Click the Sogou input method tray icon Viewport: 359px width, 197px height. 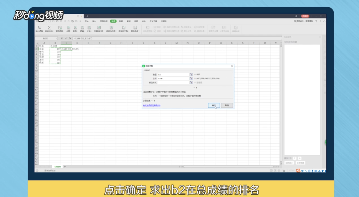298,171
